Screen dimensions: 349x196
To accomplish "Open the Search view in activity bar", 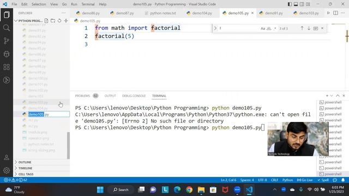I will 7,28.
